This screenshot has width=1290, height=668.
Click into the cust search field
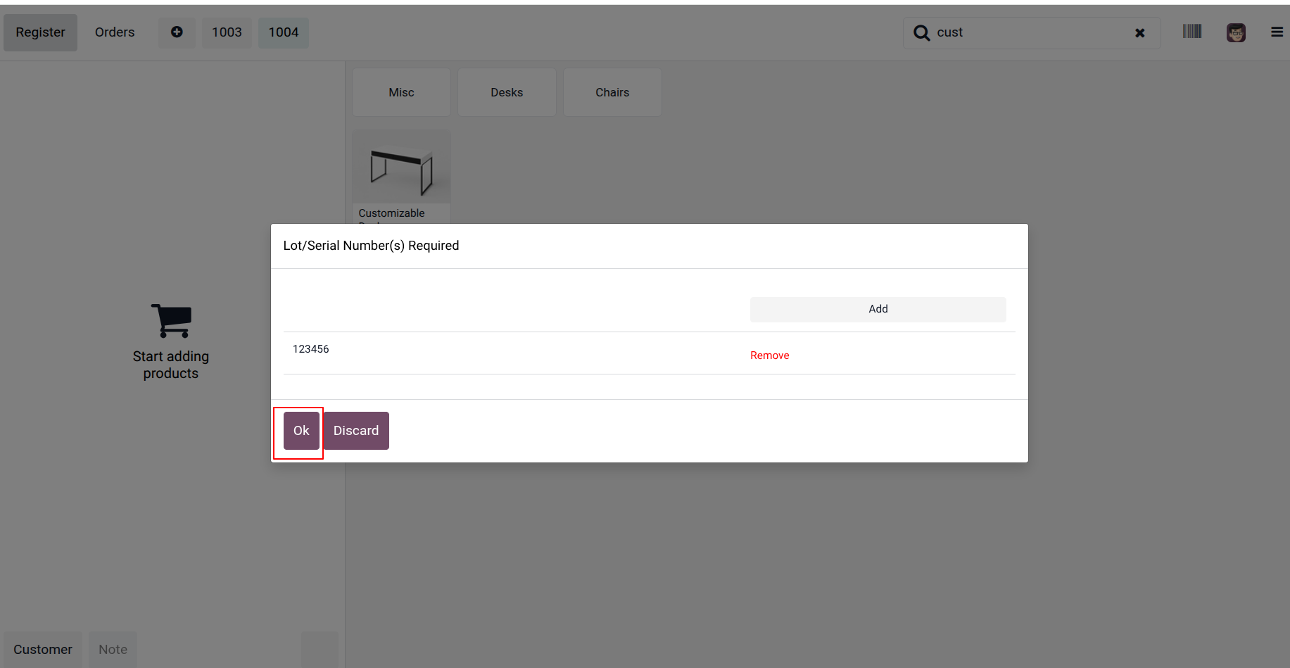click(x=1031, y=33)
